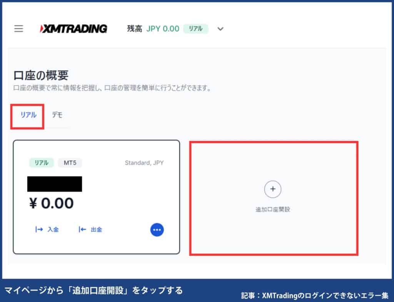Viewport: 394px width, 302px height.
Task: Click the XMTrading logo
Action: pyautogui.click(x=73, y=29)
